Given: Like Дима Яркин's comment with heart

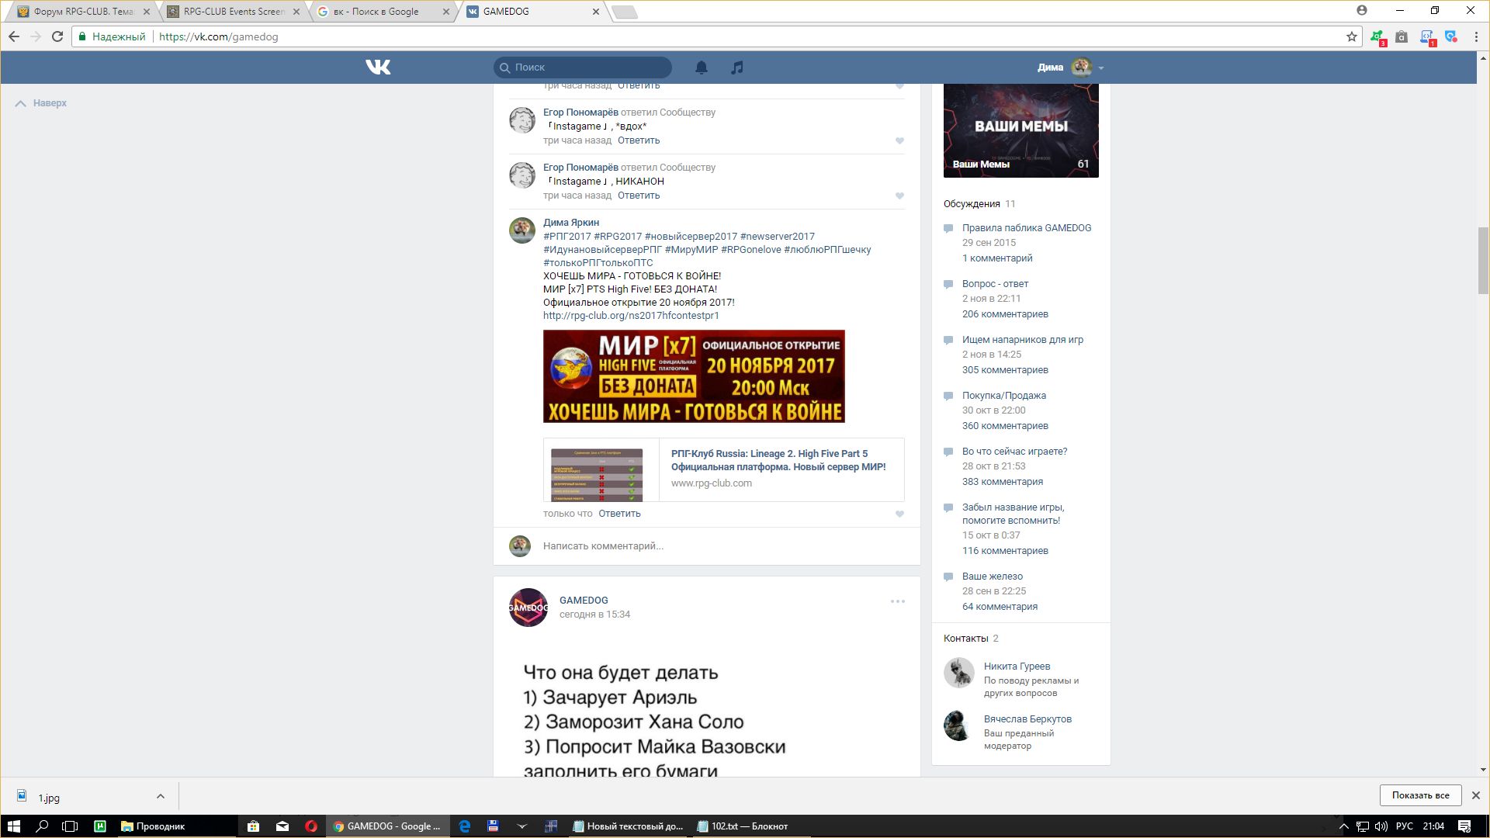Looking at the screenshot, I should pos(899,514).
